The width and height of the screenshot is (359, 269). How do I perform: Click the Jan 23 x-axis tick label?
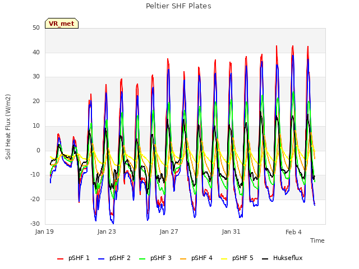point(107,231)
